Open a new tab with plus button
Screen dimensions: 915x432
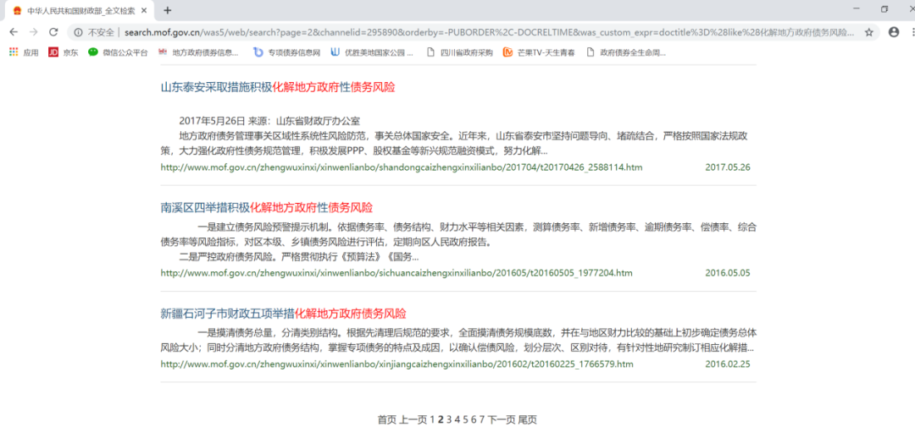click(x=168, y=10)
